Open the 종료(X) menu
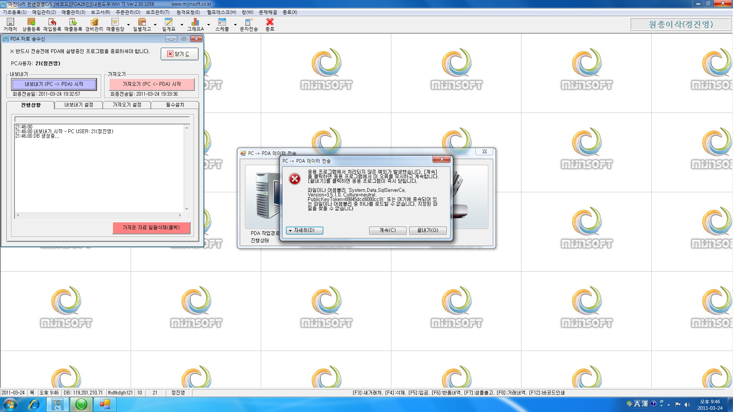This screenshot has height=412, width=733. (290, 12)
